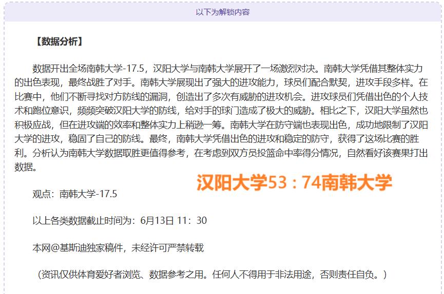Click '本网@基斯迪独家稿件，未经许可严禁转载' text
The image size is (444, 294).
point(118,247)
